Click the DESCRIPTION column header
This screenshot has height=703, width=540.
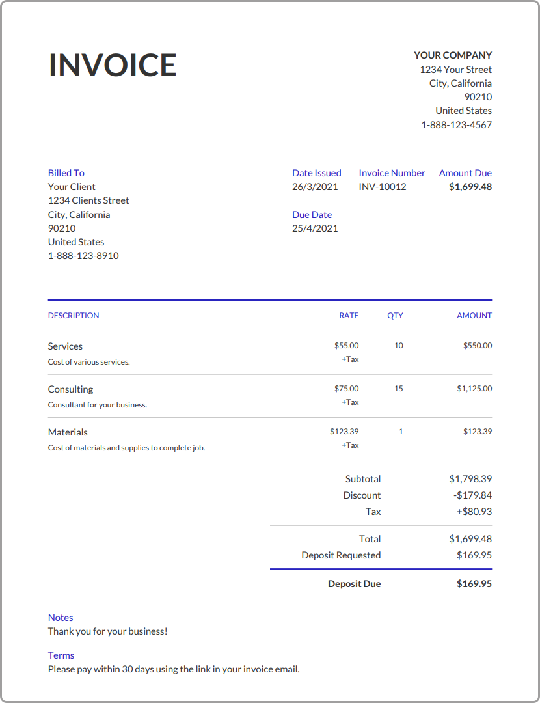(74, 315)
